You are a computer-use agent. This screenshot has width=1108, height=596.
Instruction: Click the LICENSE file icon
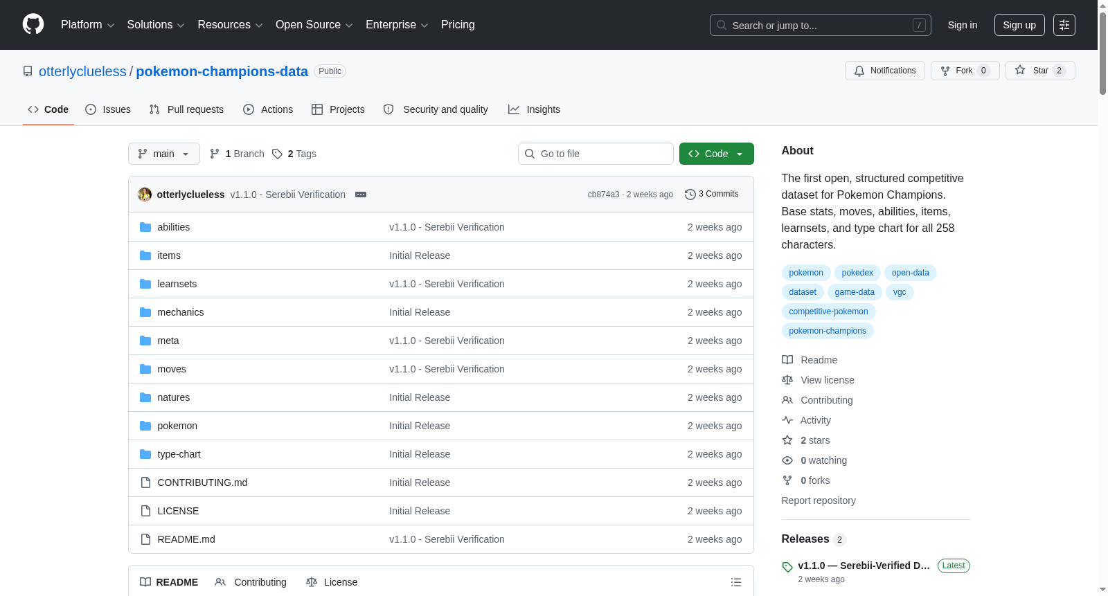click(x=145, y=511)
